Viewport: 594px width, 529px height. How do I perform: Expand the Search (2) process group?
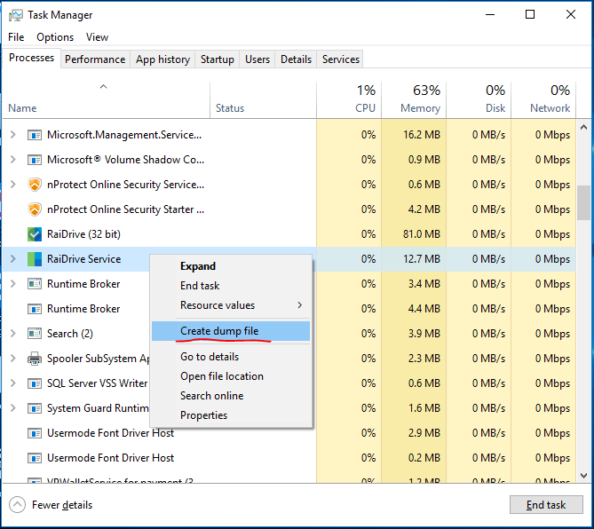coord(12,334)
